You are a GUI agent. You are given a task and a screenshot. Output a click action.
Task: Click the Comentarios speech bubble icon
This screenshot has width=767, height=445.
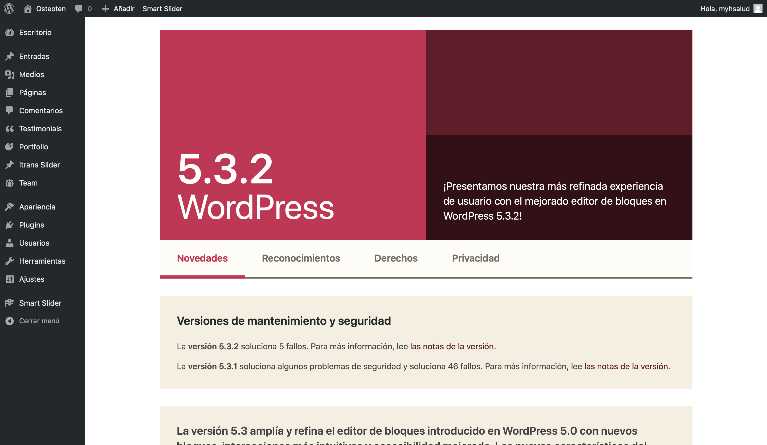10,110
